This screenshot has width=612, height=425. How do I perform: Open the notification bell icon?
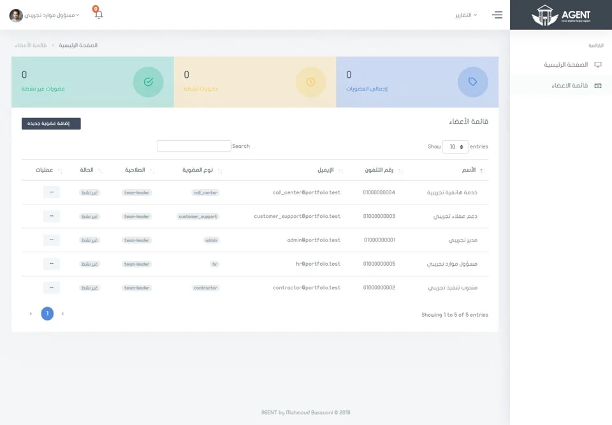98,15
